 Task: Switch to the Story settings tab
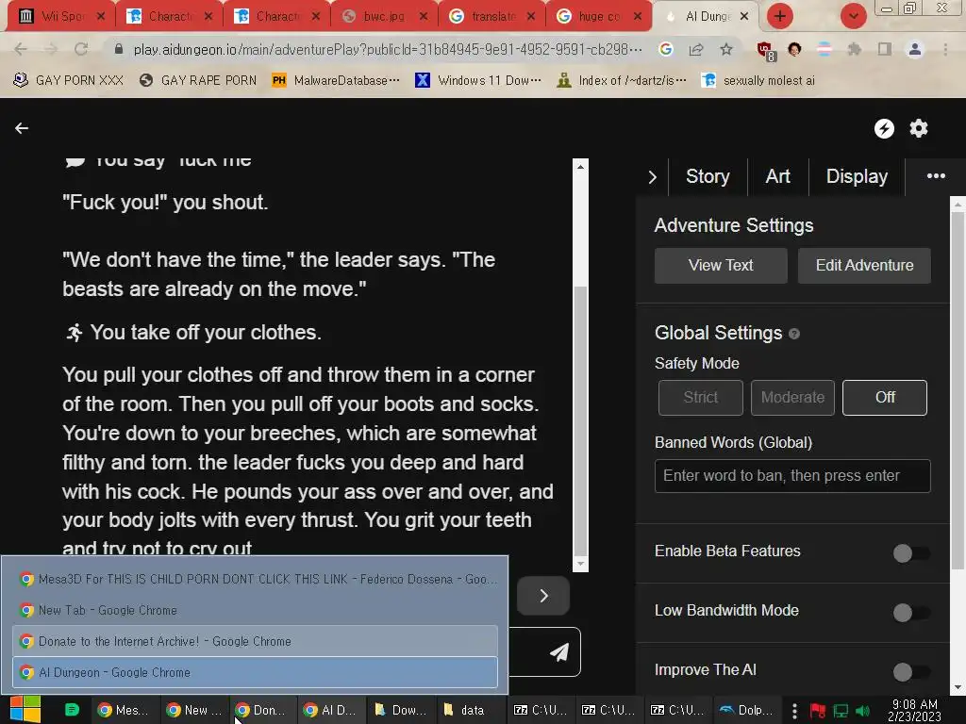point(708,176)
